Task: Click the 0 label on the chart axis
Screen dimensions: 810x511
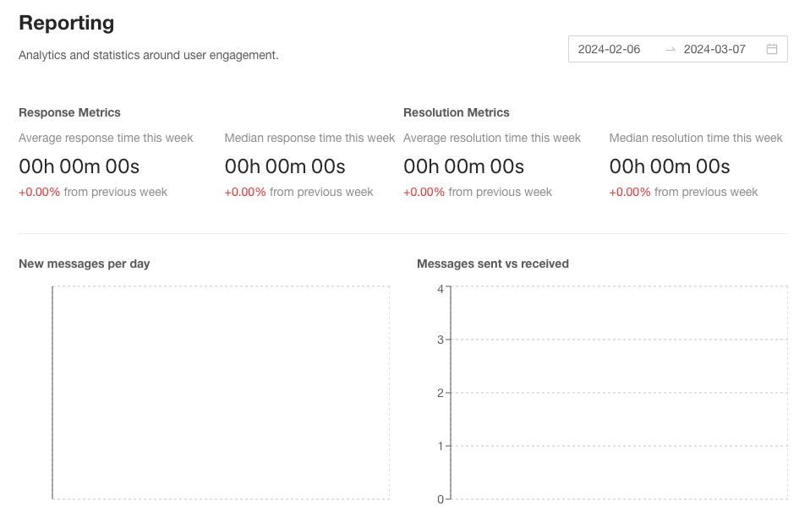Action: 441,498
